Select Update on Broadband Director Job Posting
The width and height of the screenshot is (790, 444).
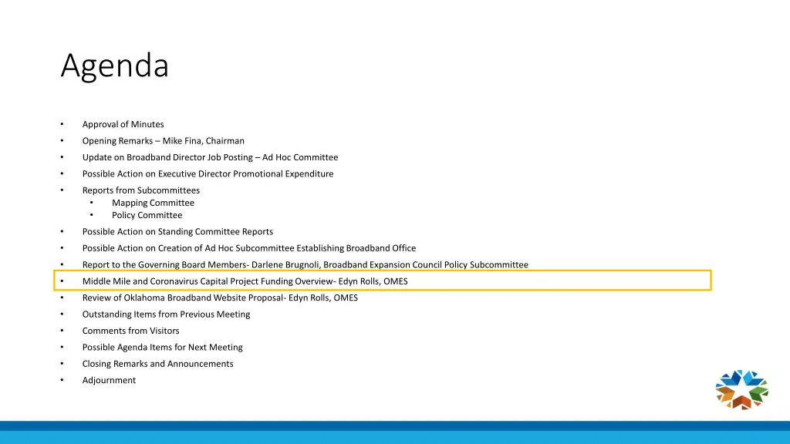[210, 157]
